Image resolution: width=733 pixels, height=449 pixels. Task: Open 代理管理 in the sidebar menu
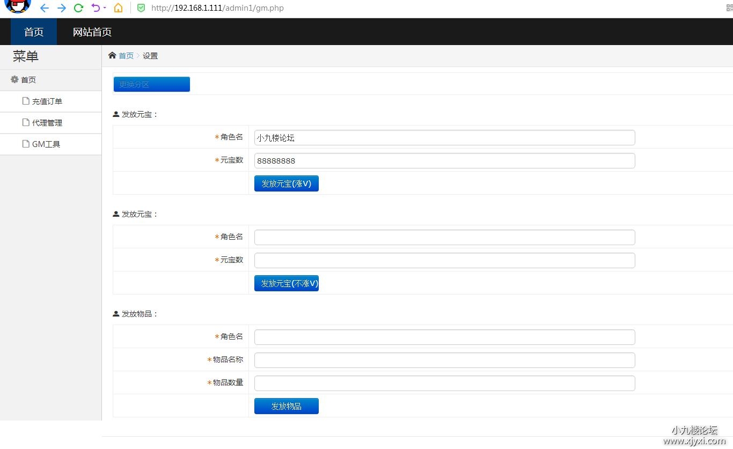47,123
